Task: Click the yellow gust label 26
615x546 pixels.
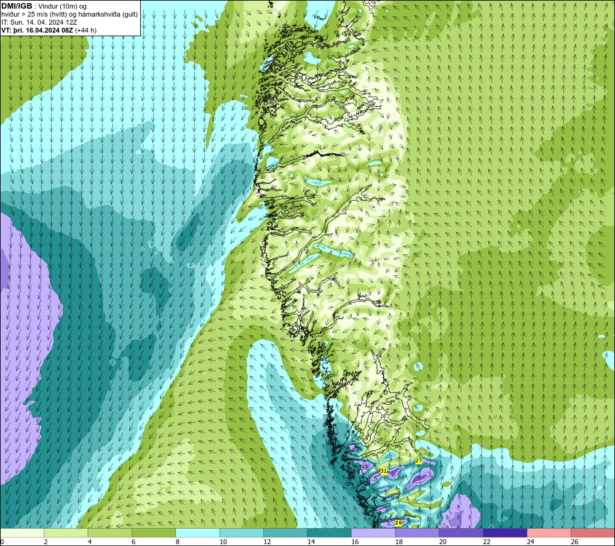Action: 398,523
